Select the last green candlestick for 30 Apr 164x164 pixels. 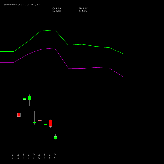(56, 138)
